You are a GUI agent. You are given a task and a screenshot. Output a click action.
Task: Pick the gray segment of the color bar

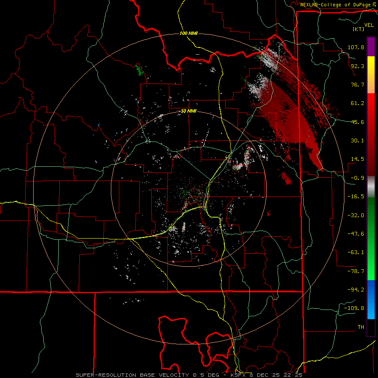coord(371,187)
